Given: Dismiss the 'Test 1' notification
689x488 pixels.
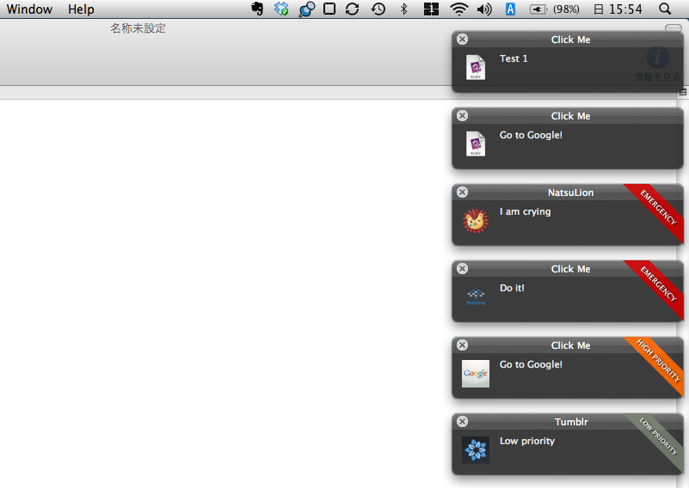Looking at the screenshot, I should pyautogui.click(x=462, y=39).
